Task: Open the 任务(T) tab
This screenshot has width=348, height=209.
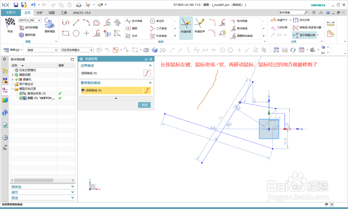Action: tap(11, 13)
